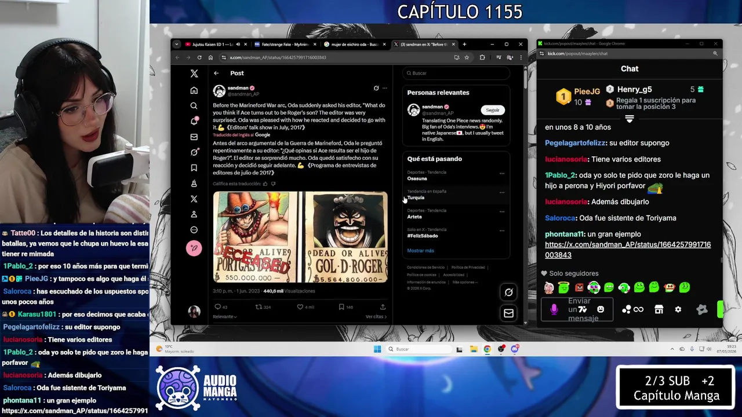This screenshot has height=417, width=742.
Task: Open the wanted posters image thumbnail
Action: coord(300,237)
